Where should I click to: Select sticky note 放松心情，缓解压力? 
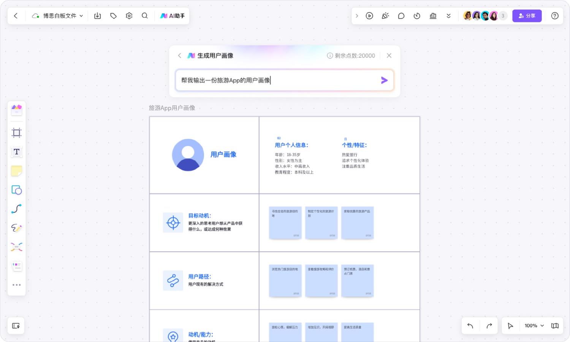coord(285,332)
